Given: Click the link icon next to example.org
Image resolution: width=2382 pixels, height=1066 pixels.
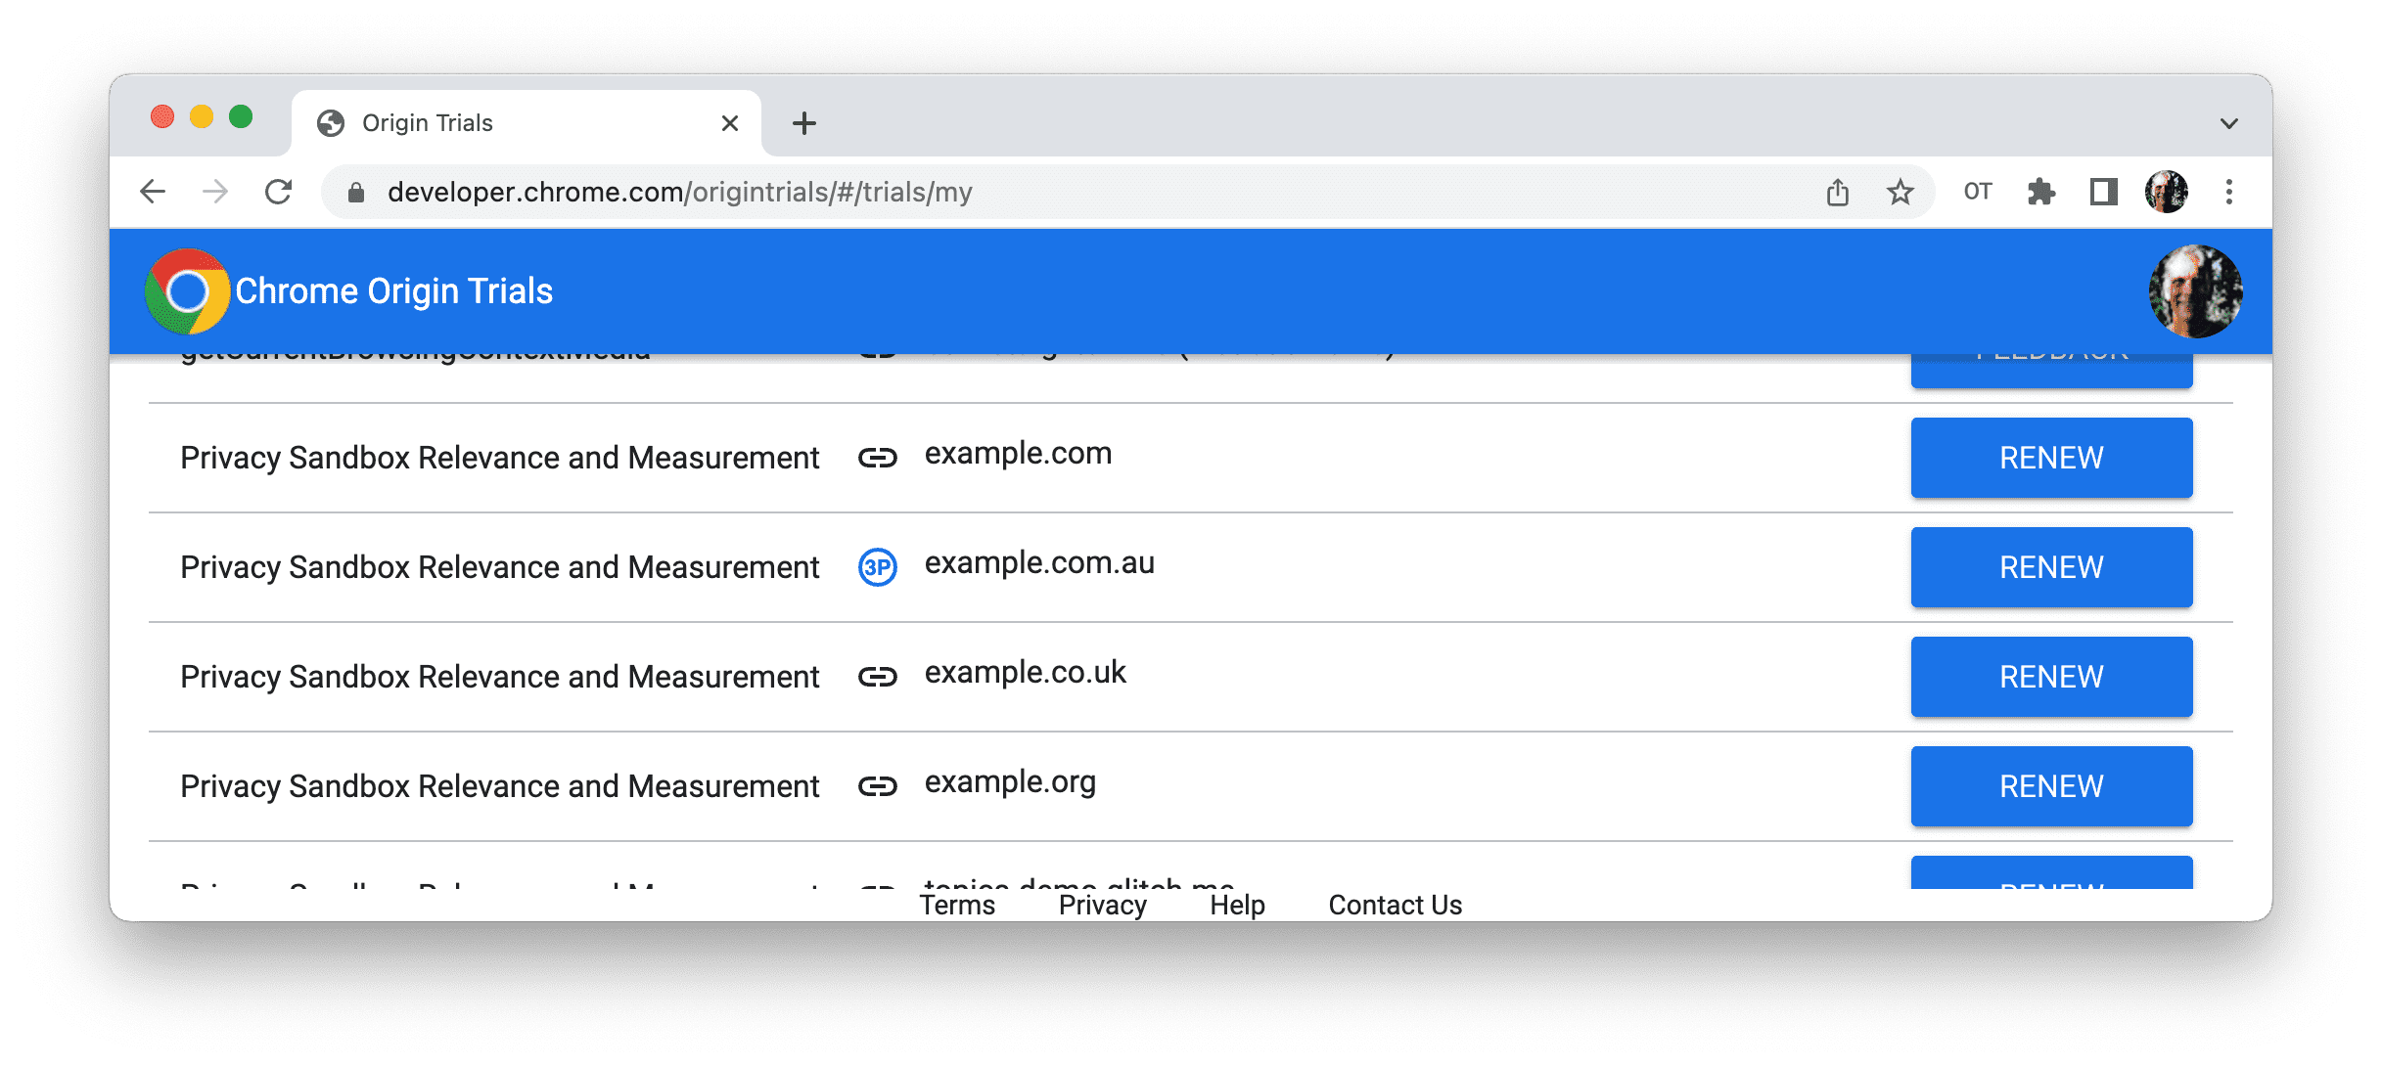Looking at the screenshot, I should point(878,786).
